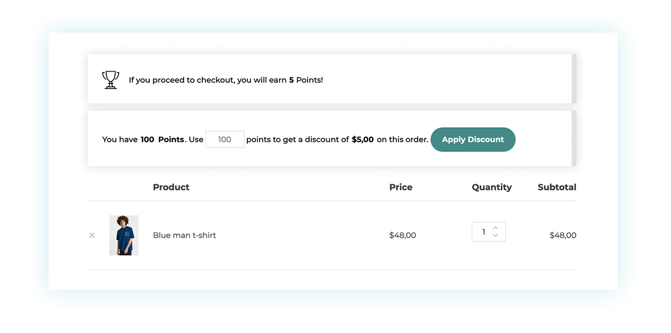Click the Apply Discount button

[473, 139]
